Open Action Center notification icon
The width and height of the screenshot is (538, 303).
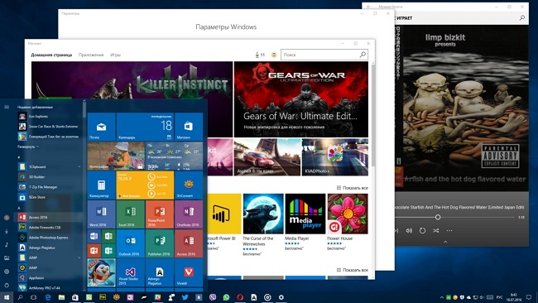tap(529, 297)
